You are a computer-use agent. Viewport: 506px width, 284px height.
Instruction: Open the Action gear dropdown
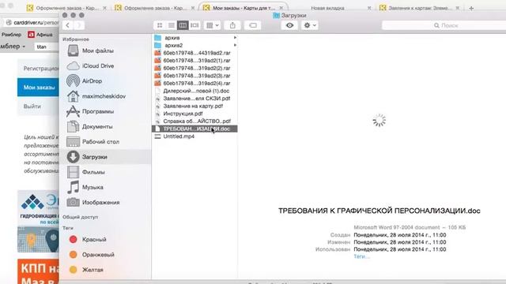coord(309,25)
